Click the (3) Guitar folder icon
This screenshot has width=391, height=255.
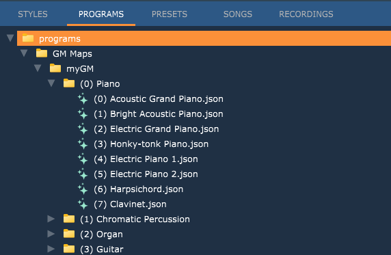69,249
